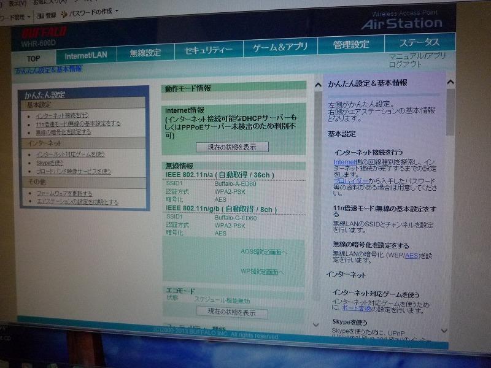Switch to the 無線設定 tab

145,53
